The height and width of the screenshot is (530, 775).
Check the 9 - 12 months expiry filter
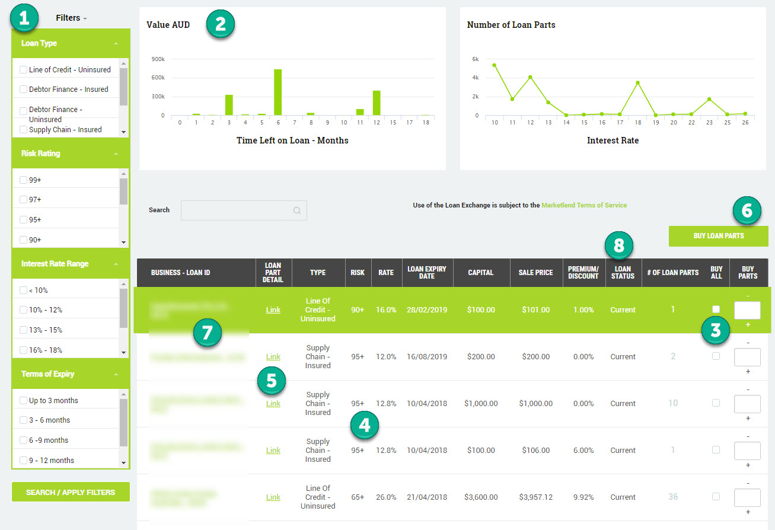[x=23, y=461]
